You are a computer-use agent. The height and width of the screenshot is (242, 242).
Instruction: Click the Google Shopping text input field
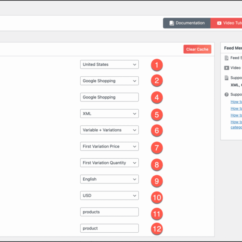click(x=109, y=97)
